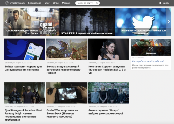
Task: Focus the Поиск по сайту search field
Action: (88, 3)
